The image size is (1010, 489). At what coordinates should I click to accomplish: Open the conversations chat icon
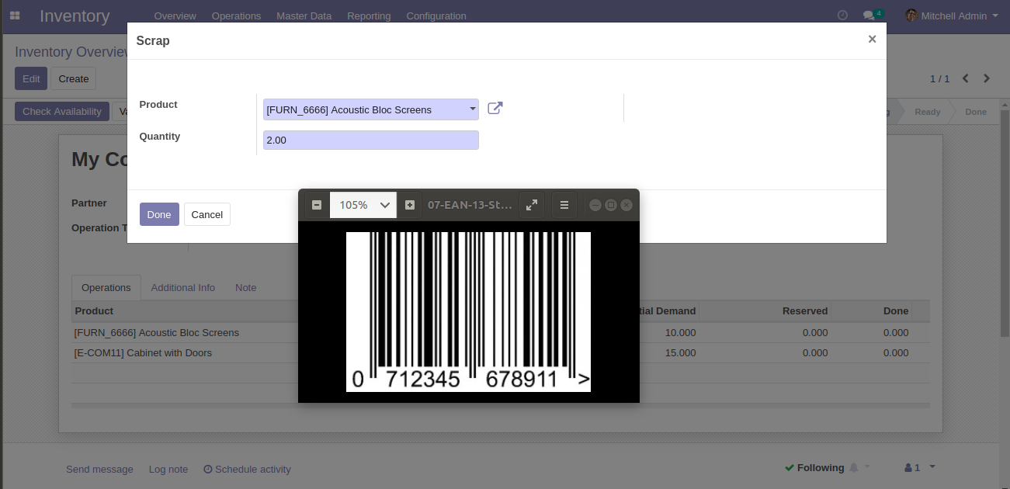pyautogui.click(x=873, y=16)
